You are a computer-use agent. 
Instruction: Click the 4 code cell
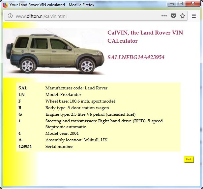19,133
